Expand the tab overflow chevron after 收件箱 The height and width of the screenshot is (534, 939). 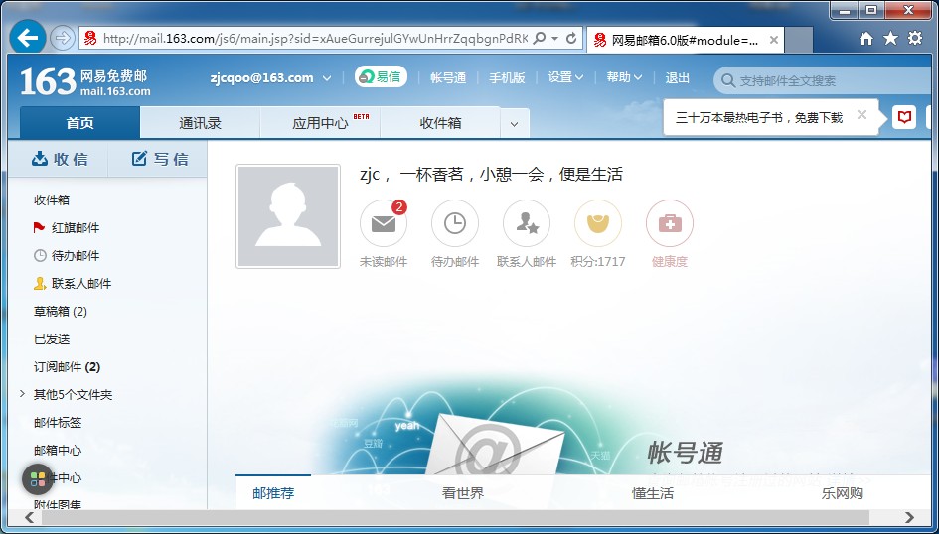tap(514, 124)
